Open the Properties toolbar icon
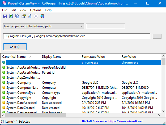166x125 pixels. pyautogui.click(x=23, y=16)
